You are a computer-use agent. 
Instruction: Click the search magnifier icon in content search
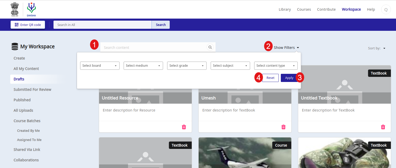coord(210,47)
